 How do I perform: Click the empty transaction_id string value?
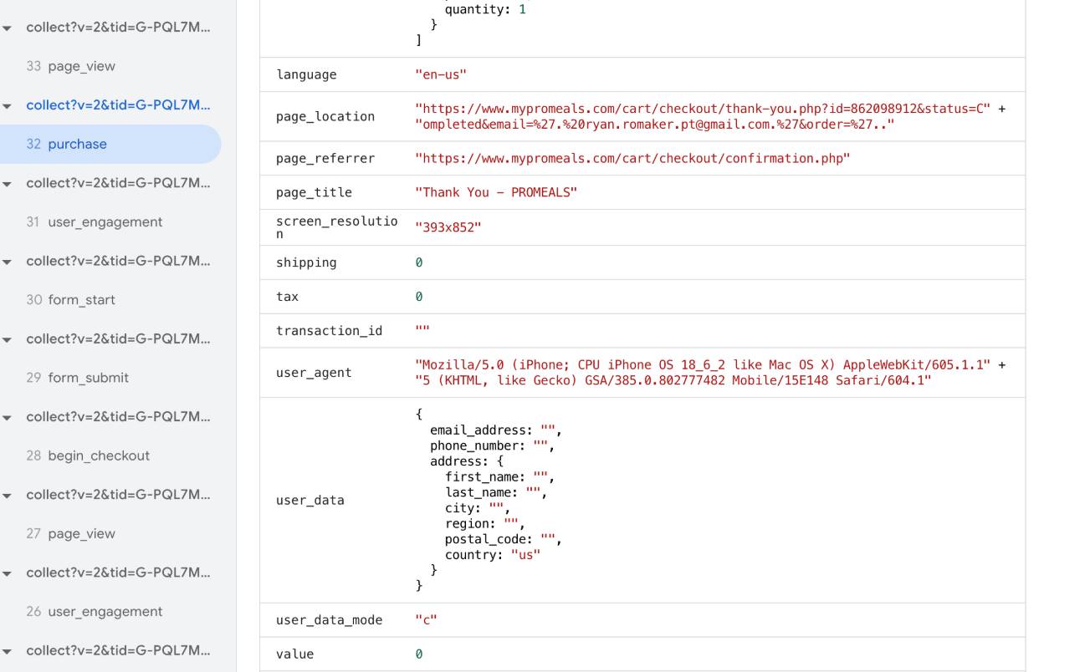tap(422, 330)
